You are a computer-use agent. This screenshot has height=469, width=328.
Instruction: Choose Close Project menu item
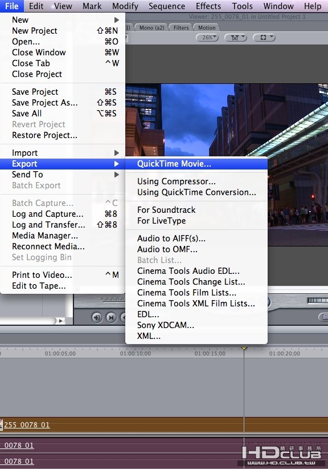63,74
